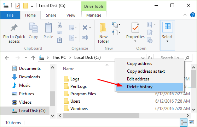
Task: Open Downloads in navigation pane
Action: tap(29, 77)
